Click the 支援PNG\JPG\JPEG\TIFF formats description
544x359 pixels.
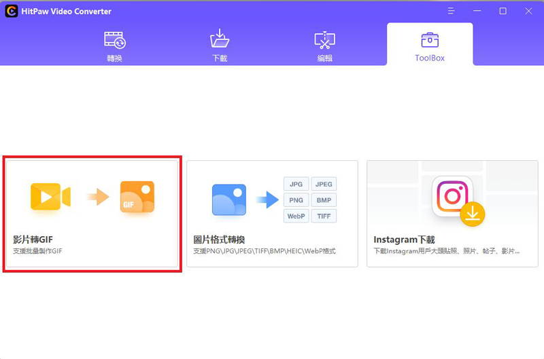pos(265,251)
